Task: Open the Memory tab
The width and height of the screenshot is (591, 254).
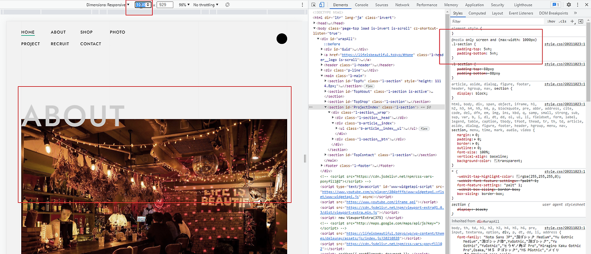Action: tap(451, 5)
